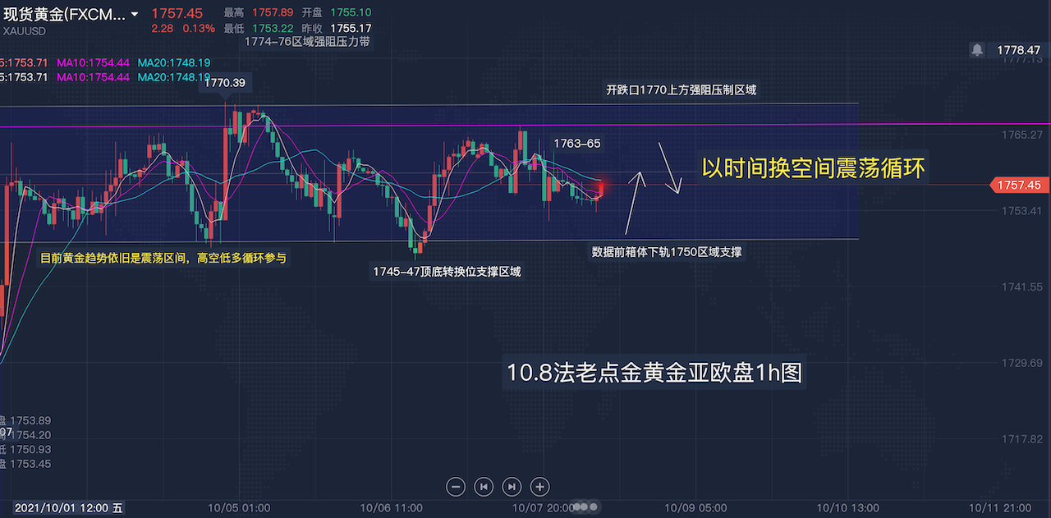This screenshot has width=1051, height=518.
Task: Click the zoom out minus button
Action: tap(456, 486)
